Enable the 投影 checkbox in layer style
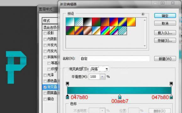 pos(45,33)
